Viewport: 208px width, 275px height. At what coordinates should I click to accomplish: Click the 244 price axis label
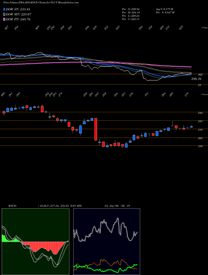(x=200, y=113)
